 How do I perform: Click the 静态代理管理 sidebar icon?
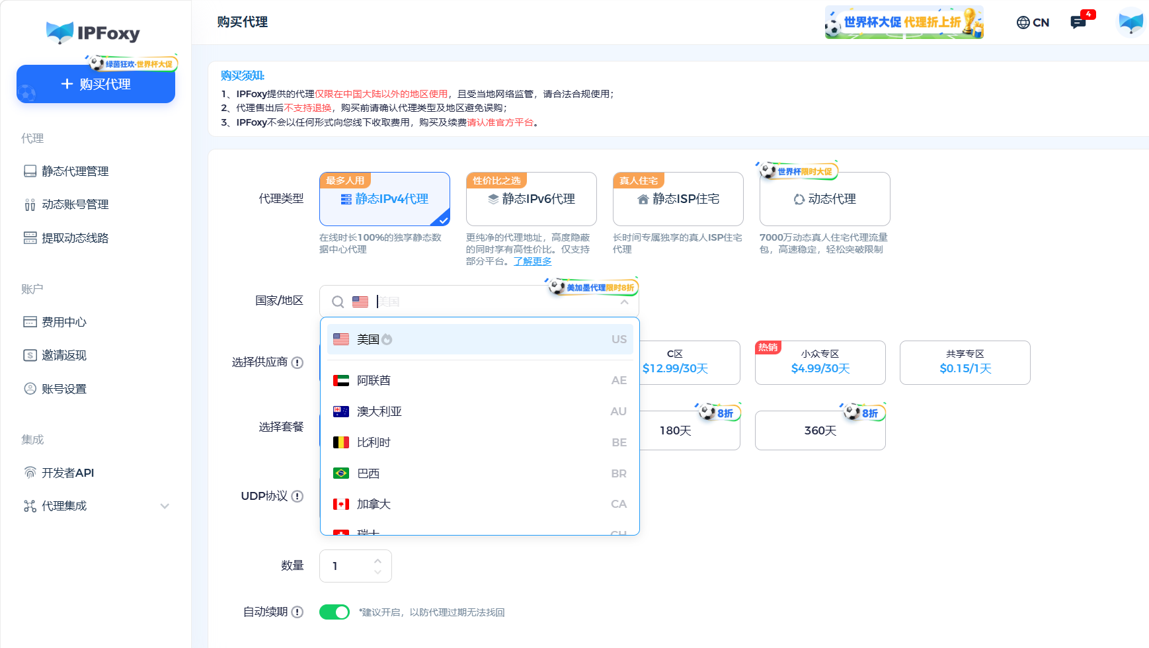(30, 171)
